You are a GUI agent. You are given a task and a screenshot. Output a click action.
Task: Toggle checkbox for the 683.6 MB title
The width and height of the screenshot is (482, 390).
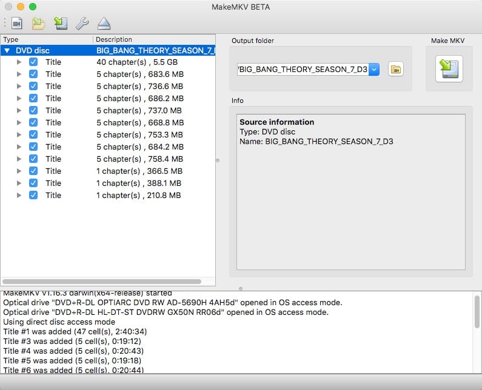[33, 74]
